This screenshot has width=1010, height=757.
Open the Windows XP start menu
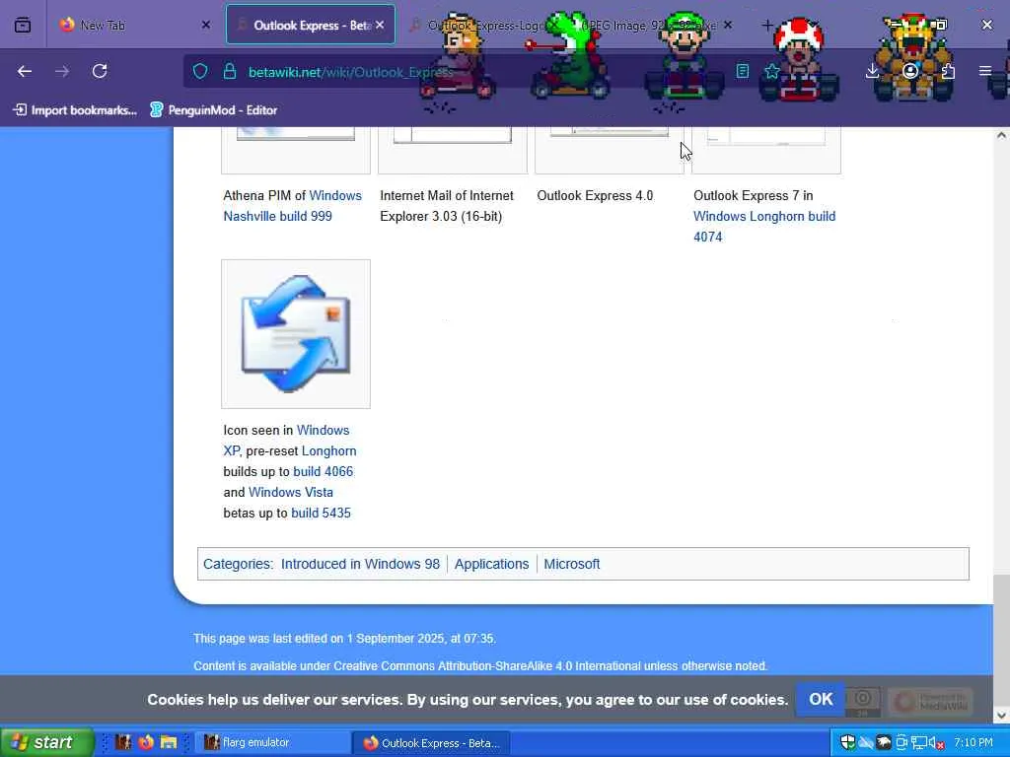46,742
